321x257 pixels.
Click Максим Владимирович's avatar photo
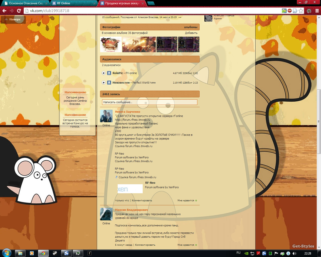(106, 214)
